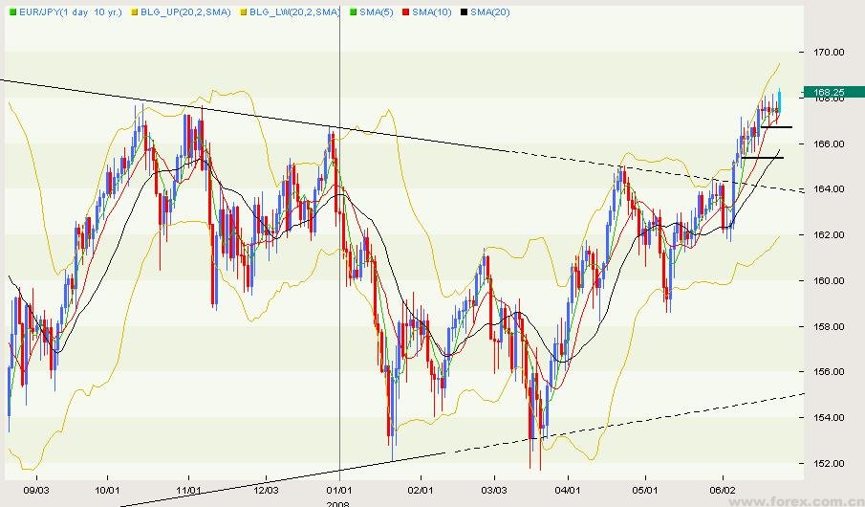The height and width of the screenshot is (507, 865).
Task: Click the green SMA(5) legend square
Action: point(353,11)
